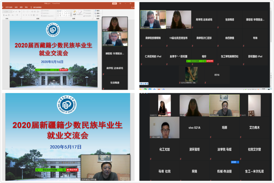Select the 商学院 达娃卓玛 participant tile in sidebar

(114, 68)
